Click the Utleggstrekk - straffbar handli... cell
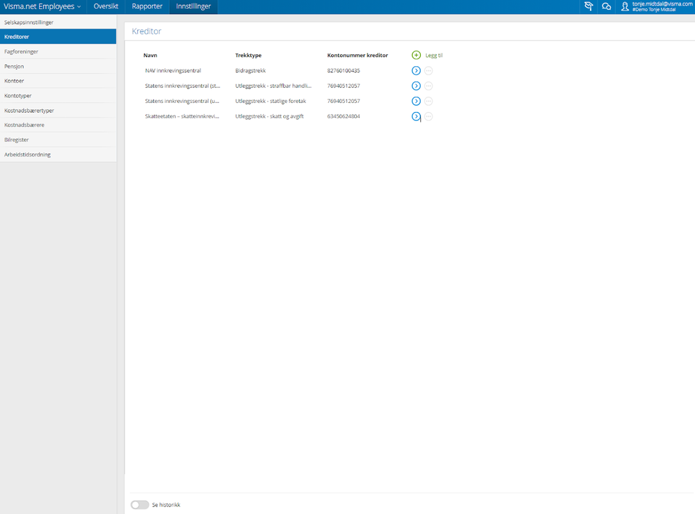 273,86
